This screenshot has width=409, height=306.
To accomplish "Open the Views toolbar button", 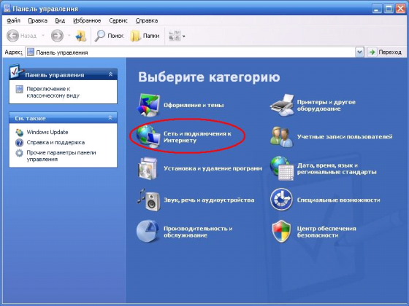I will click(177, 36).
